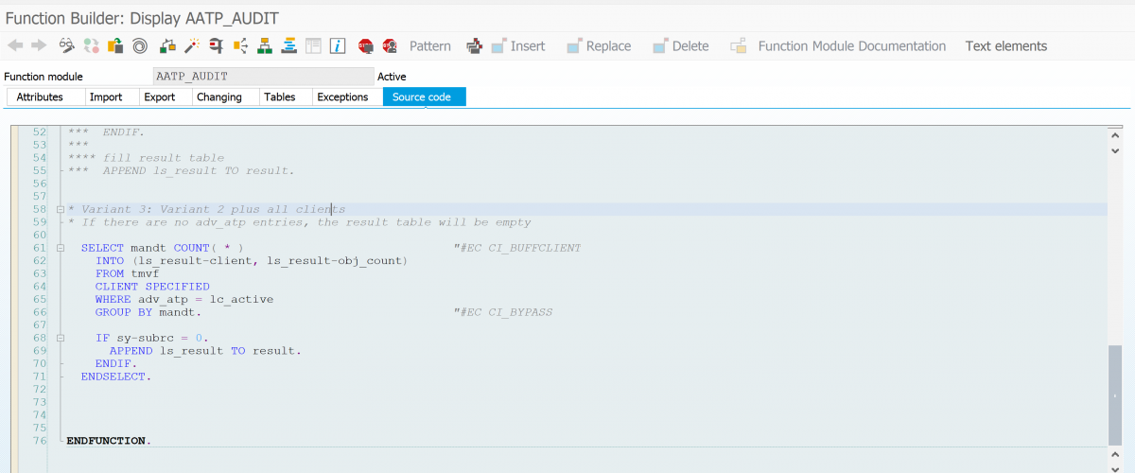Activate with the magic wand icon
1135x473 pixels.
pyautogui.click(x=192, y=45)
